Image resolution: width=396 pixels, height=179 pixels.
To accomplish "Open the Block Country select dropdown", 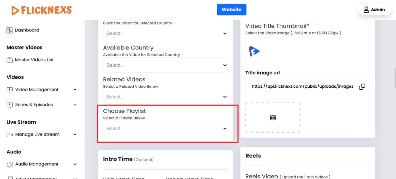I will [x=165, y=34].
